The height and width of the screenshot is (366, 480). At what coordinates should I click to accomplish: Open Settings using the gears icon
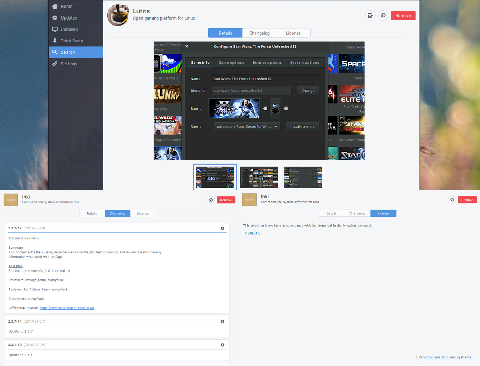tap(55, 64)
